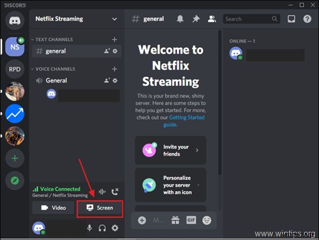Open the Inbox
The width and height of the screenshot is (319, 240).
[291, 19]
